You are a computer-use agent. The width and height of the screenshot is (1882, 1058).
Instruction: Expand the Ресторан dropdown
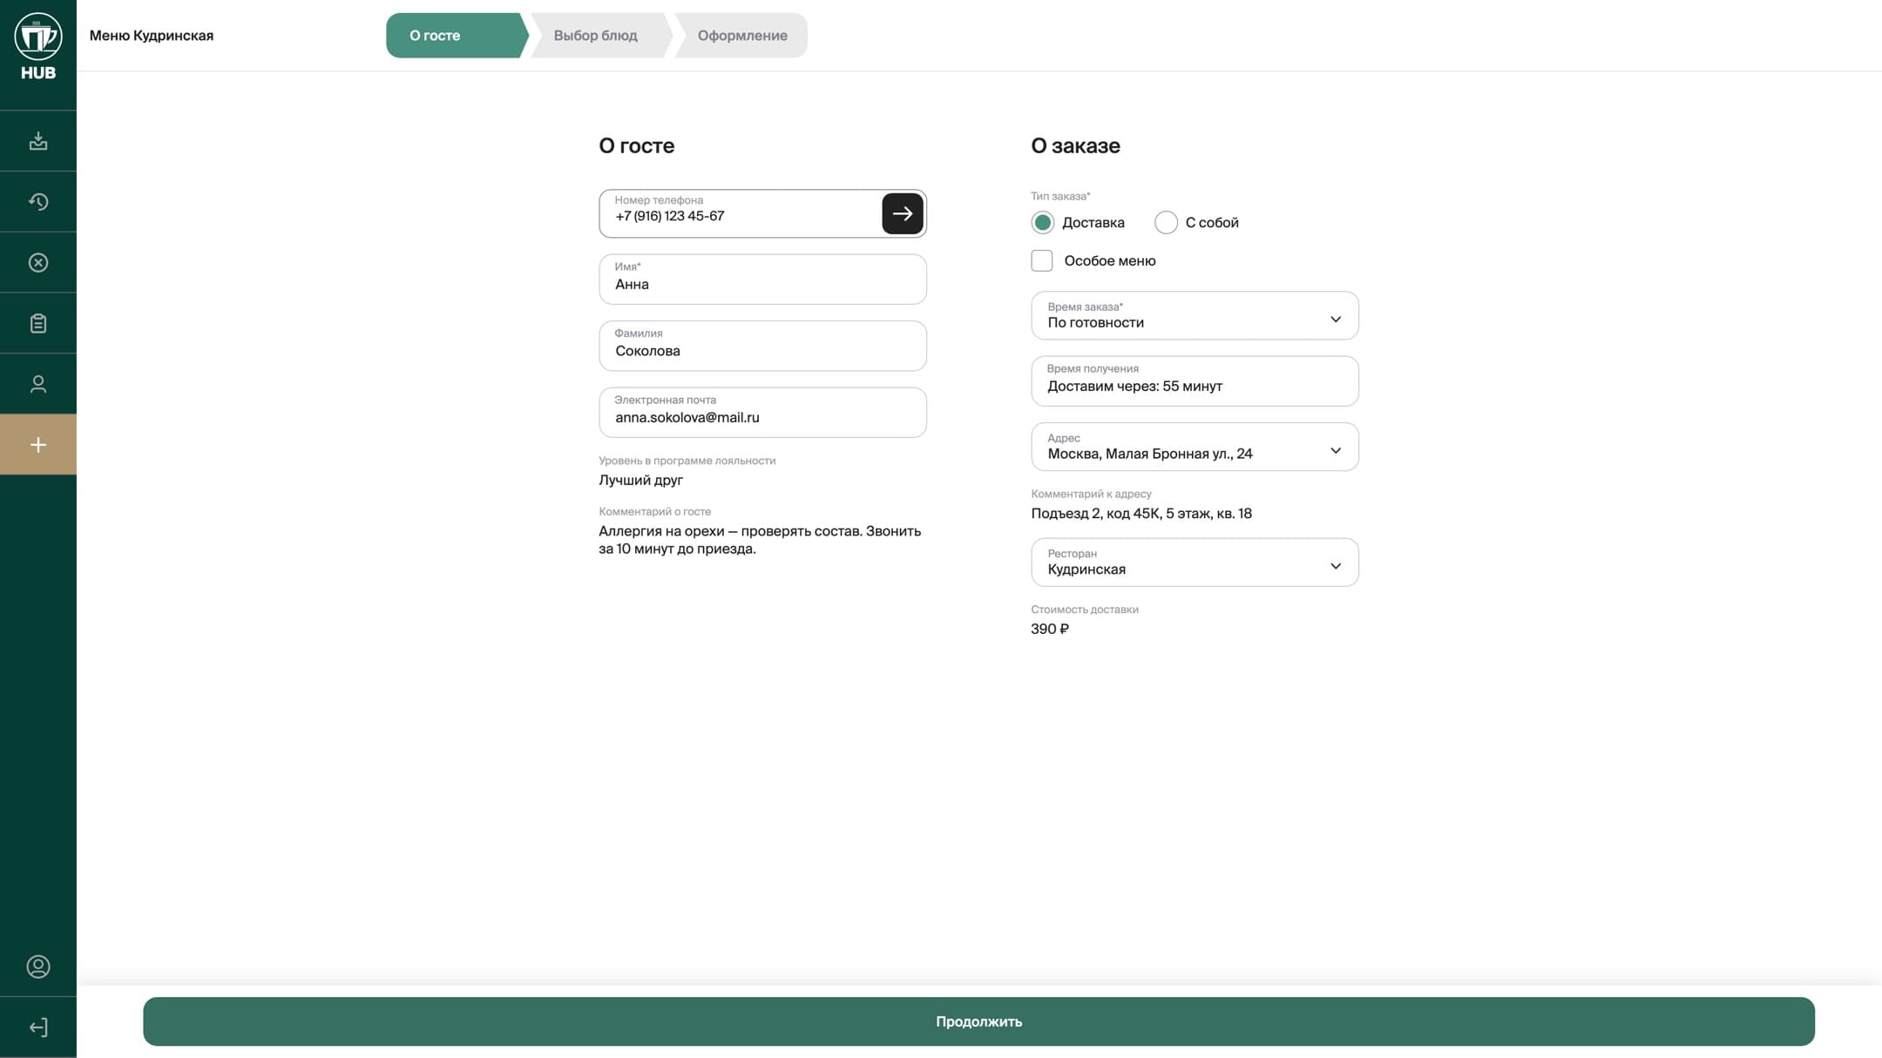point(1195,563)
